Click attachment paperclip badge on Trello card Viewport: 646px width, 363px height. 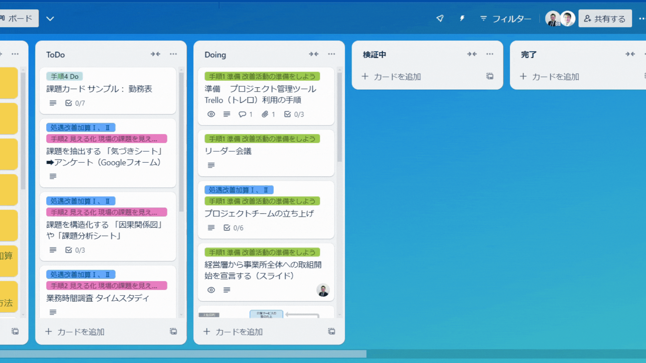coord(268,114)
